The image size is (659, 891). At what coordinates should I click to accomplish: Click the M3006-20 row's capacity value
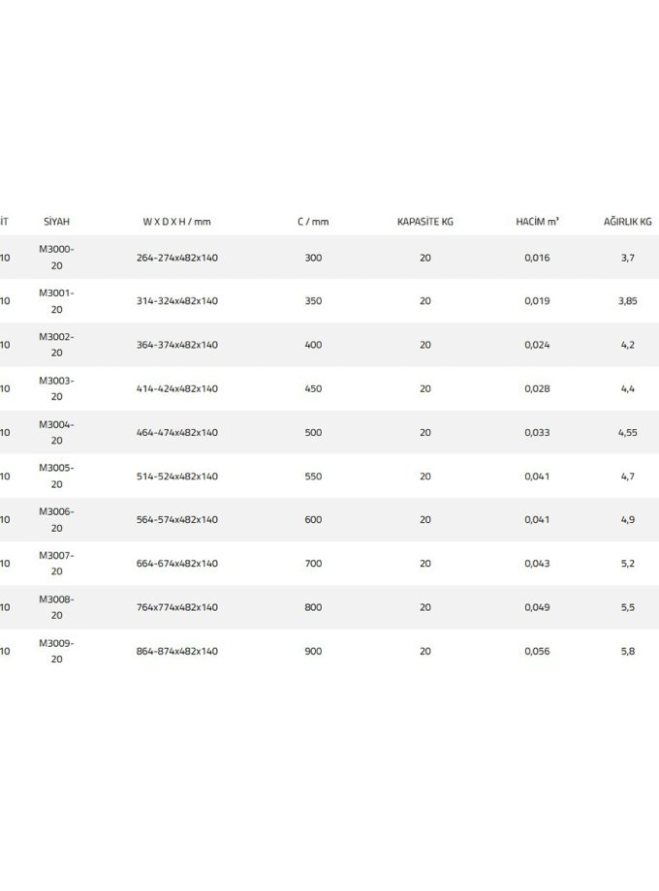coord(425,520)
